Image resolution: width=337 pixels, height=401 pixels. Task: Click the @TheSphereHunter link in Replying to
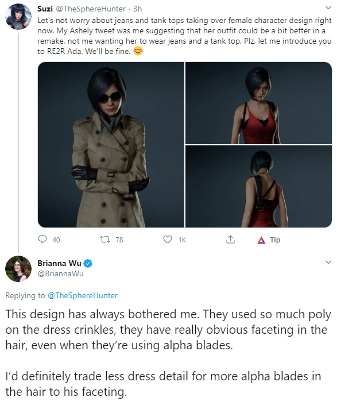pyautogui.click(x=83, y=295)
